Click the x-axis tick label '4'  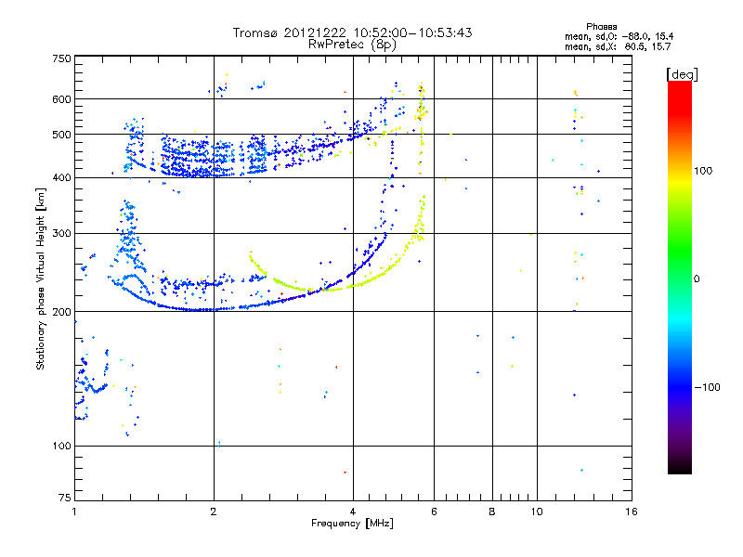click(353, 512)
